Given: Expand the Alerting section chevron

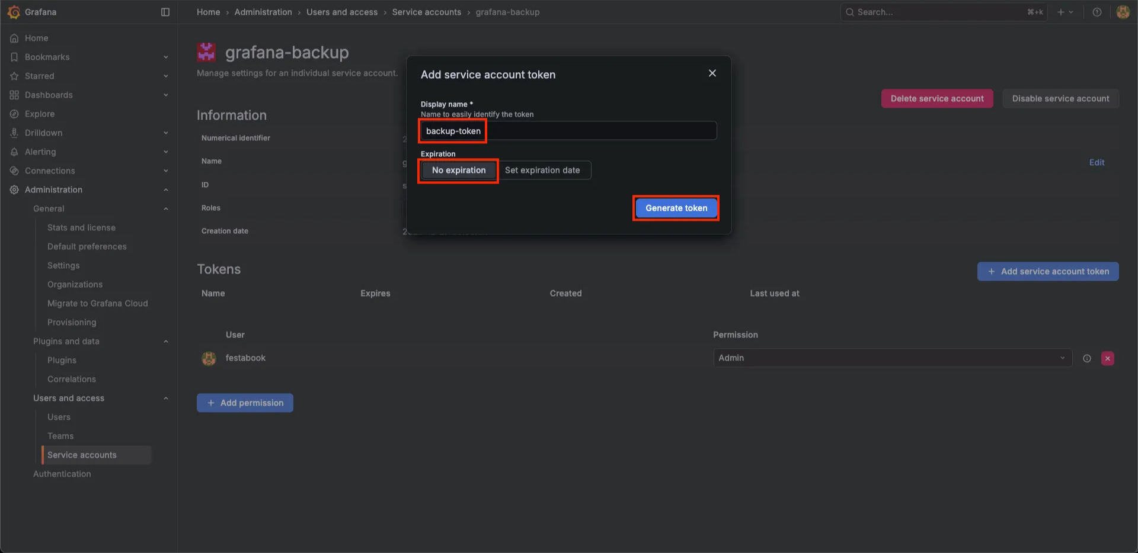Looking at the screenshot, I should coord(166,152).
